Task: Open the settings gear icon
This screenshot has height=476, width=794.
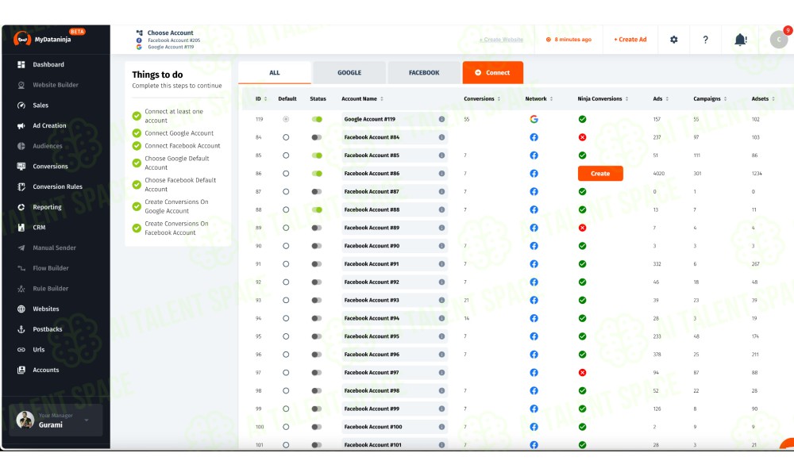Action: [673, 40]
